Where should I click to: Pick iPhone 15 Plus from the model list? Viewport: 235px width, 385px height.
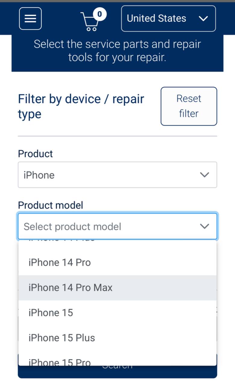(x=117, y=338)
